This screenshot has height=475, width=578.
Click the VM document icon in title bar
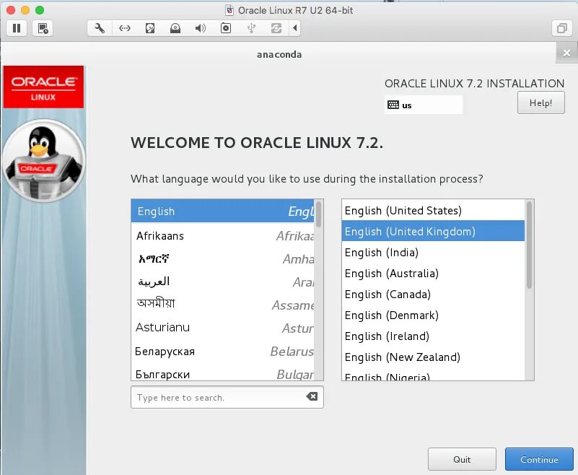click(229, 10)
